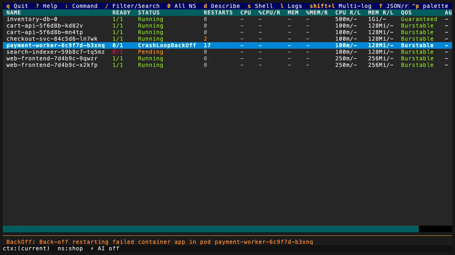This screenshot has width=455, height=255.
Task: Select the inventory-db-0 pod row
Action: (227, 19)
